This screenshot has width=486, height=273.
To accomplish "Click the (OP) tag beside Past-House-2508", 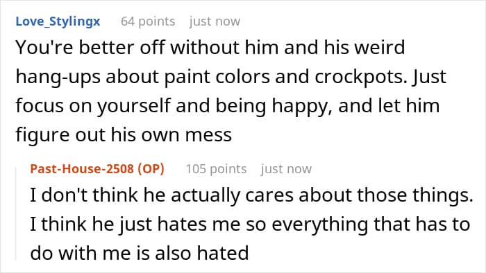I will point(151,169).
